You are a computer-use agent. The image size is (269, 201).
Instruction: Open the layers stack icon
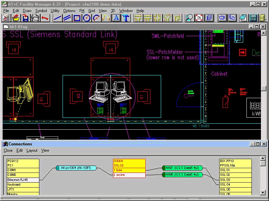pyautogui.click(x=209, y=18)
